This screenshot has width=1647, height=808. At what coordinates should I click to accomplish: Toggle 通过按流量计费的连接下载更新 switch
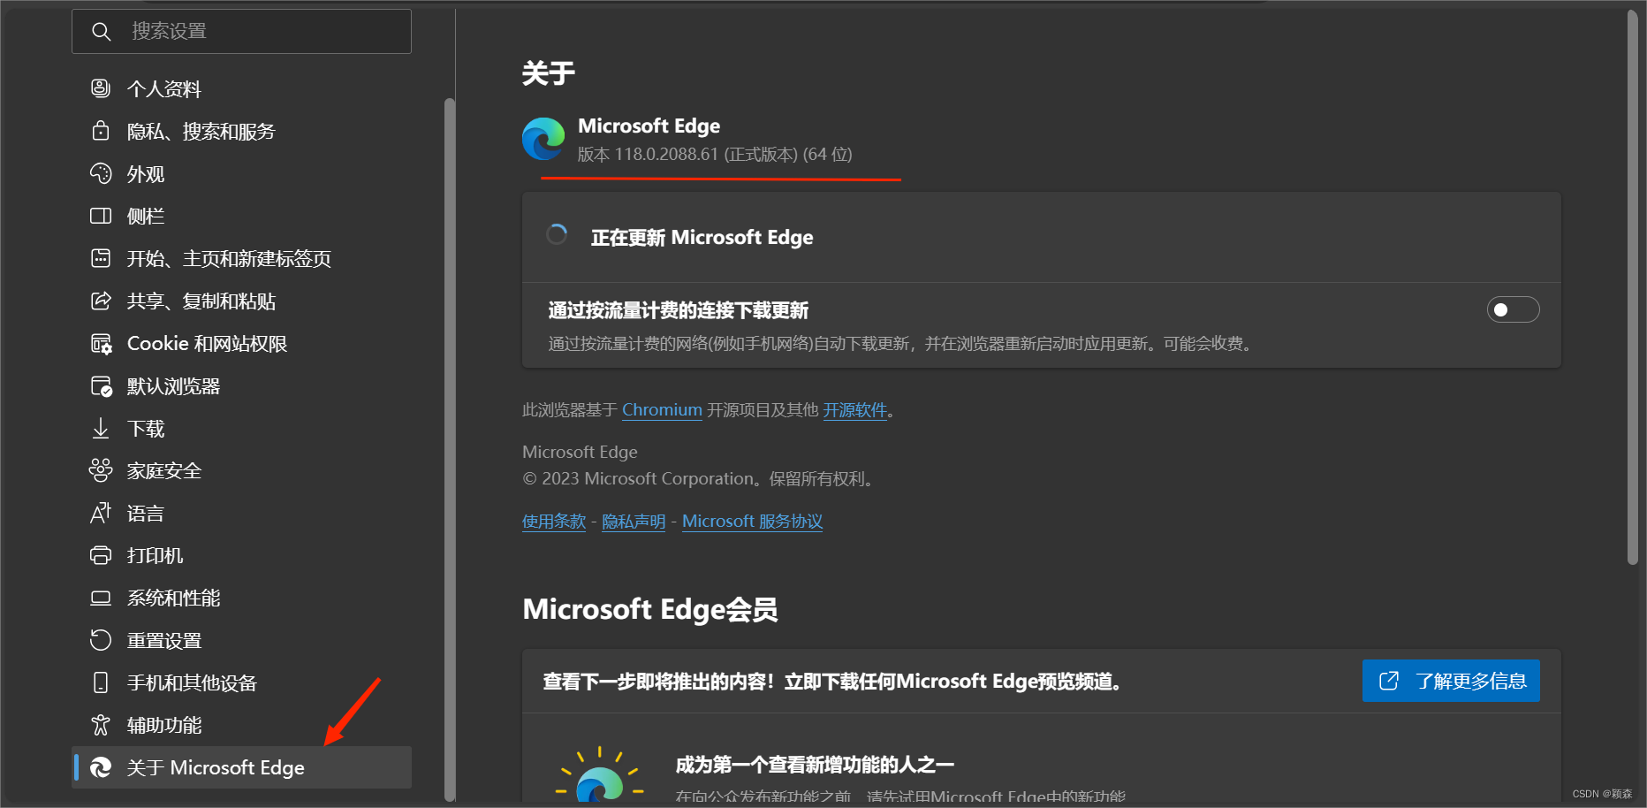(x=1513, y=309)
